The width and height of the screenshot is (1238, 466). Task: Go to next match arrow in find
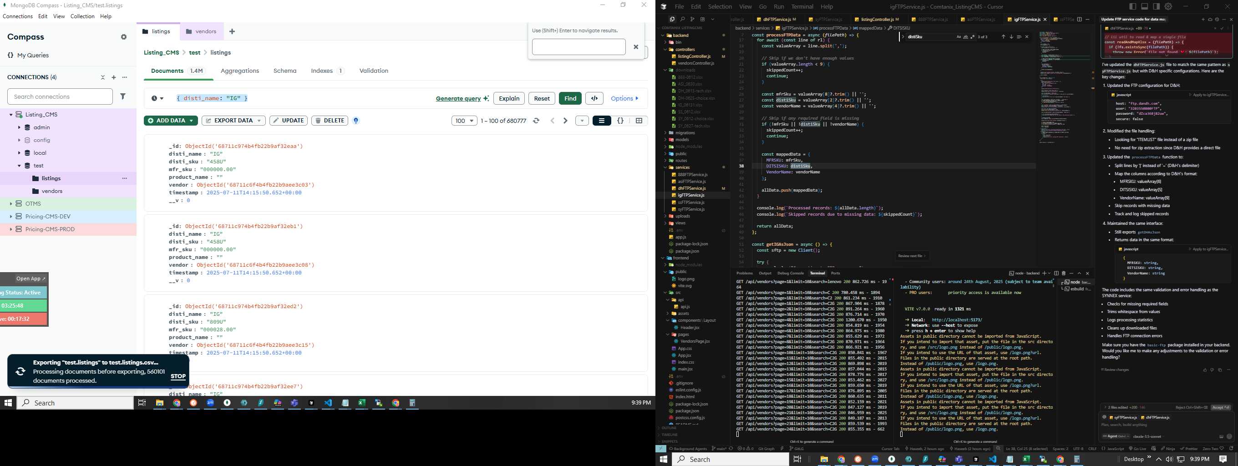coord(1011,37)
